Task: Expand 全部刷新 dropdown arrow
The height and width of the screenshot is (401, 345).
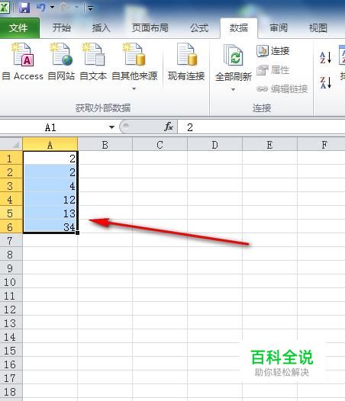Action: click(x=233, y=89)
